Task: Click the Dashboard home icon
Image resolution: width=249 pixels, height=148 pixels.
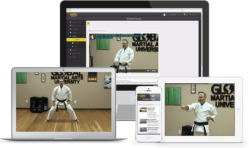Action: (x=70, y=29)
